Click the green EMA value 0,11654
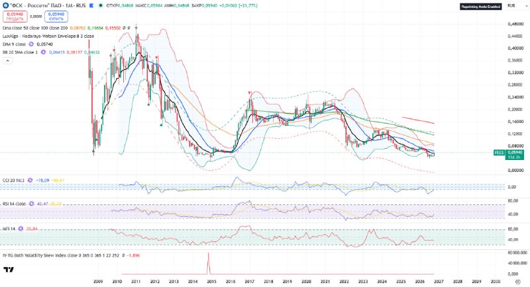530x287 pixels. click(95, 28)
